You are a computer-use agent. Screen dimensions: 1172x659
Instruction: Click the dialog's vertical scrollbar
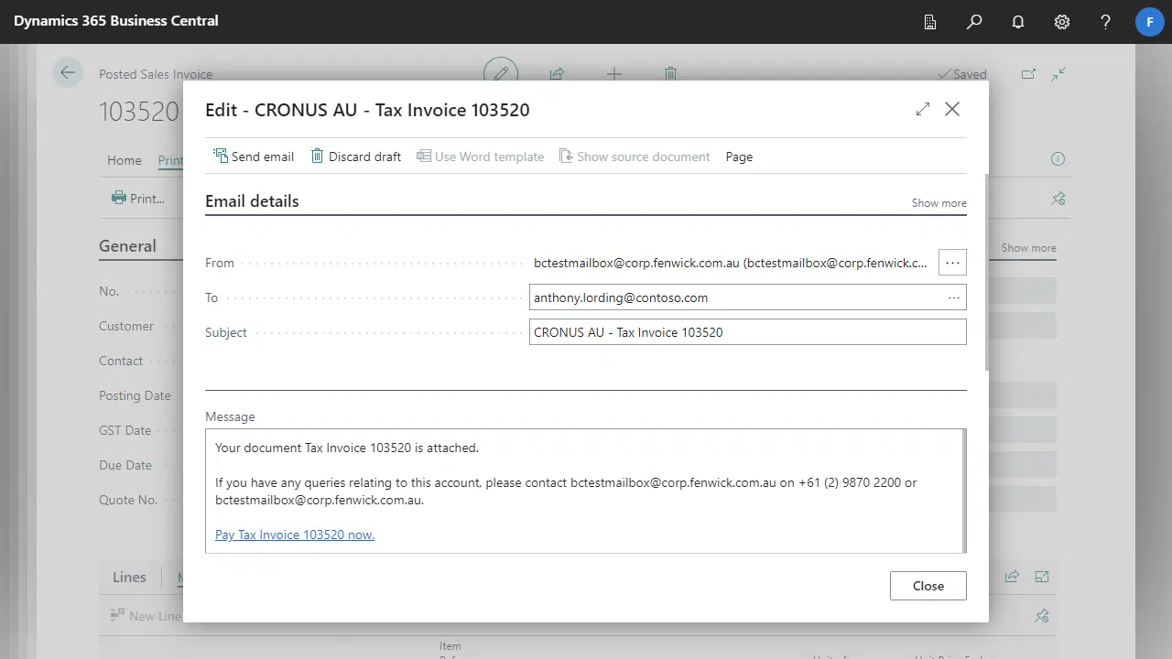986,275
